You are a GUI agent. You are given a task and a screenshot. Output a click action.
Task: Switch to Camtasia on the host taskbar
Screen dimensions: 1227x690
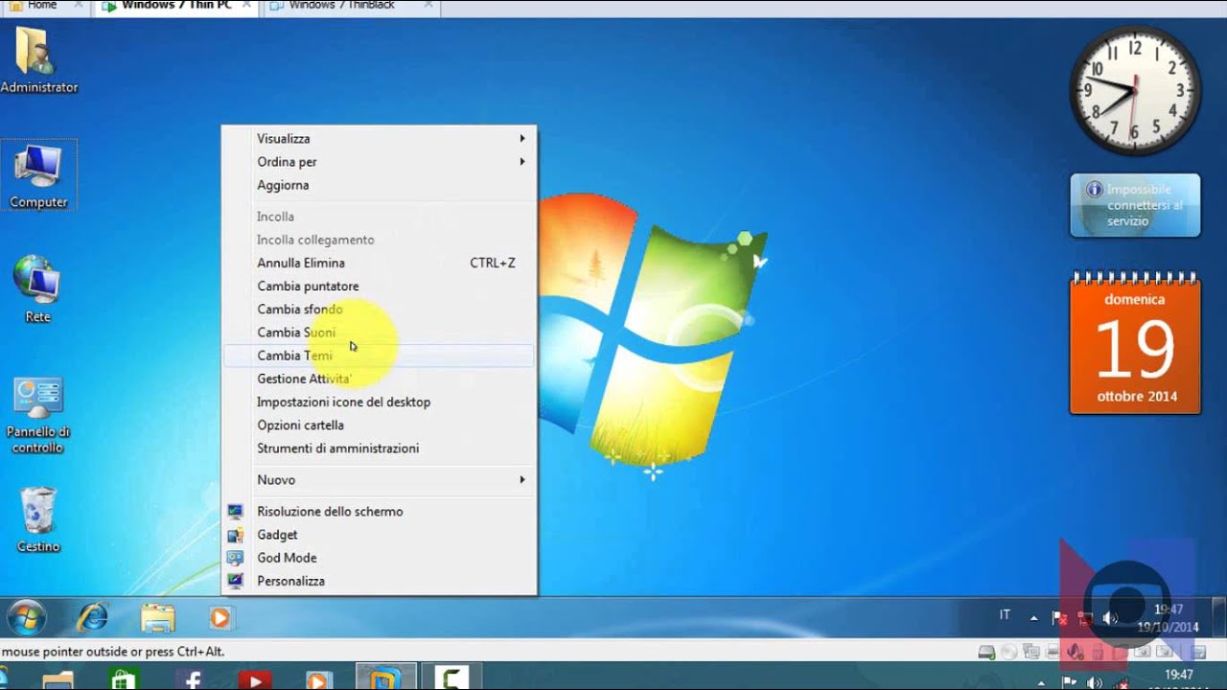coord(451,678)
